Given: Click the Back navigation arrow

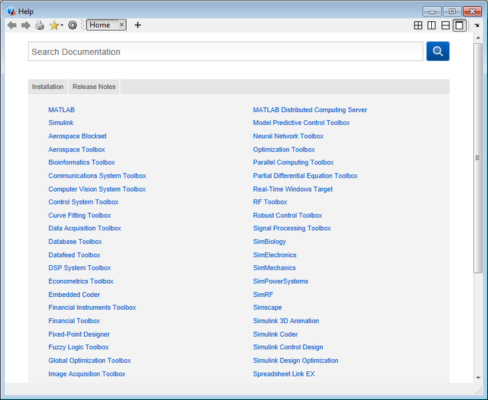Looking at the screenshot, I should pyautogui.click(x=12, y=25).
